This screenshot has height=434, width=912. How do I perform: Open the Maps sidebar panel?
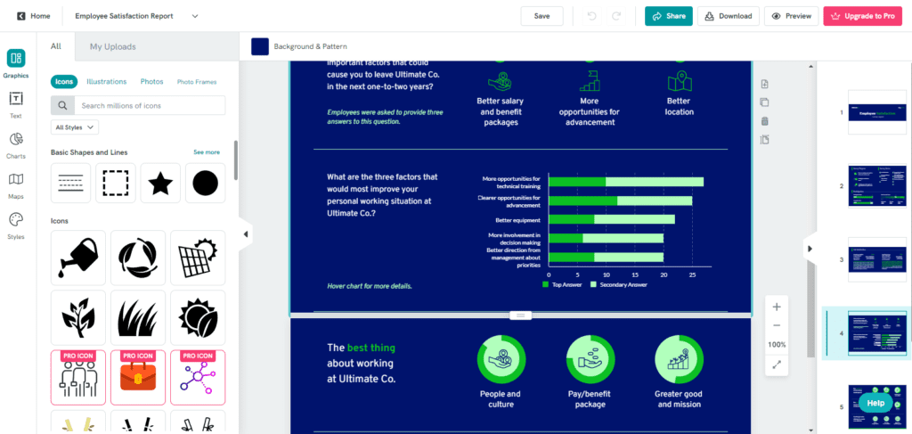[16, 185]
